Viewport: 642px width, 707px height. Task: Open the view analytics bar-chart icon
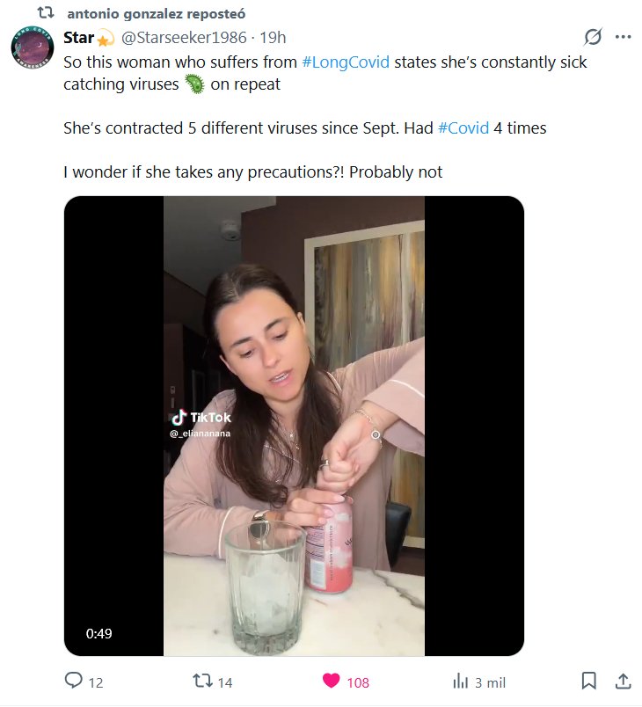point(460,681)
